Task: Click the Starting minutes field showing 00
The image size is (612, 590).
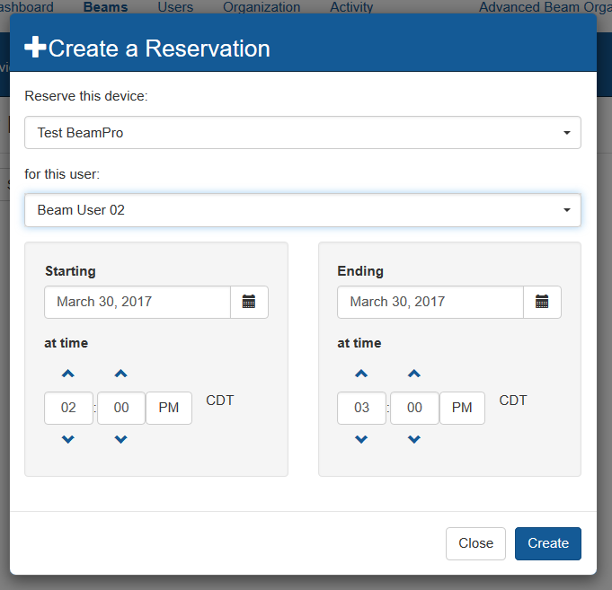Action: coord(121,408)
